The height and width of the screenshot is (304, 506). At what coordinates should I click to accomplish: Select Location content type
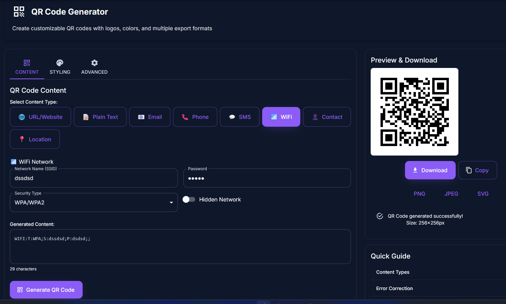(x=35, y=139)
